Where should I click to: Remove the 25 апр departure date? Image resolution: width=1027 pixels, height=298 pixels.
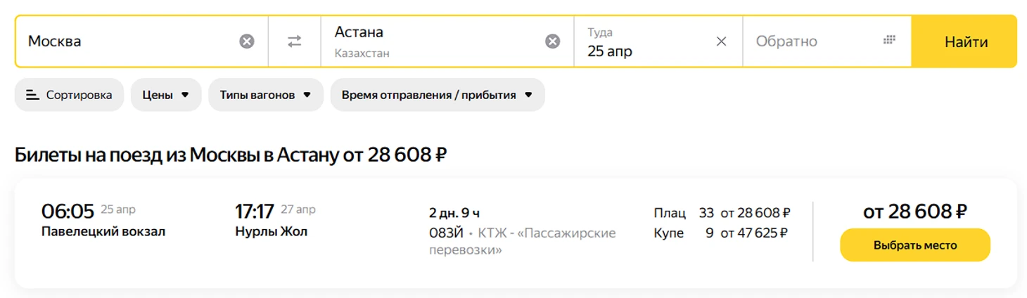(x=721, y=41)
